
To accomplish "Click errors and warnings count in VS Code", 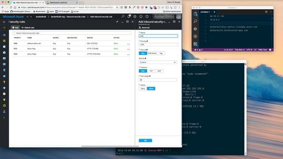I will pos(198,50).
